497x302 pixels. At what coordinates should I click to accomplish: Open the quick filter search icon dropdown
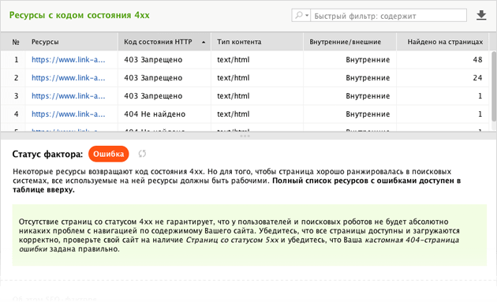(301, 15)
